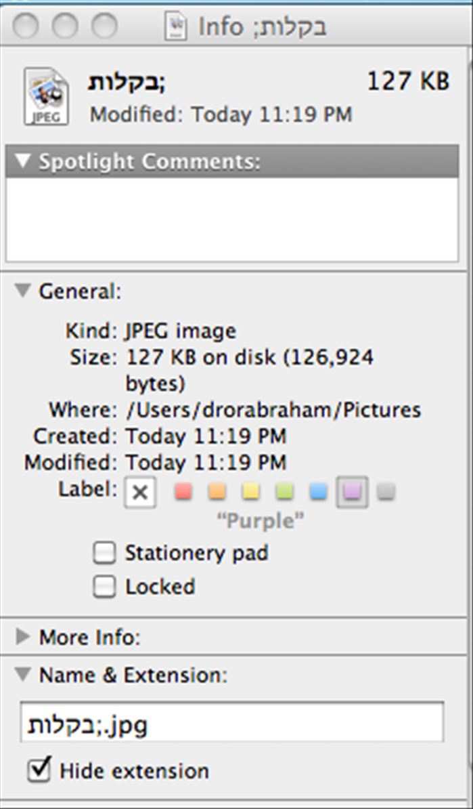Viewport: 473px width, 809px height.
Task: Select the yellow label color
Action: tap(250, 491)
